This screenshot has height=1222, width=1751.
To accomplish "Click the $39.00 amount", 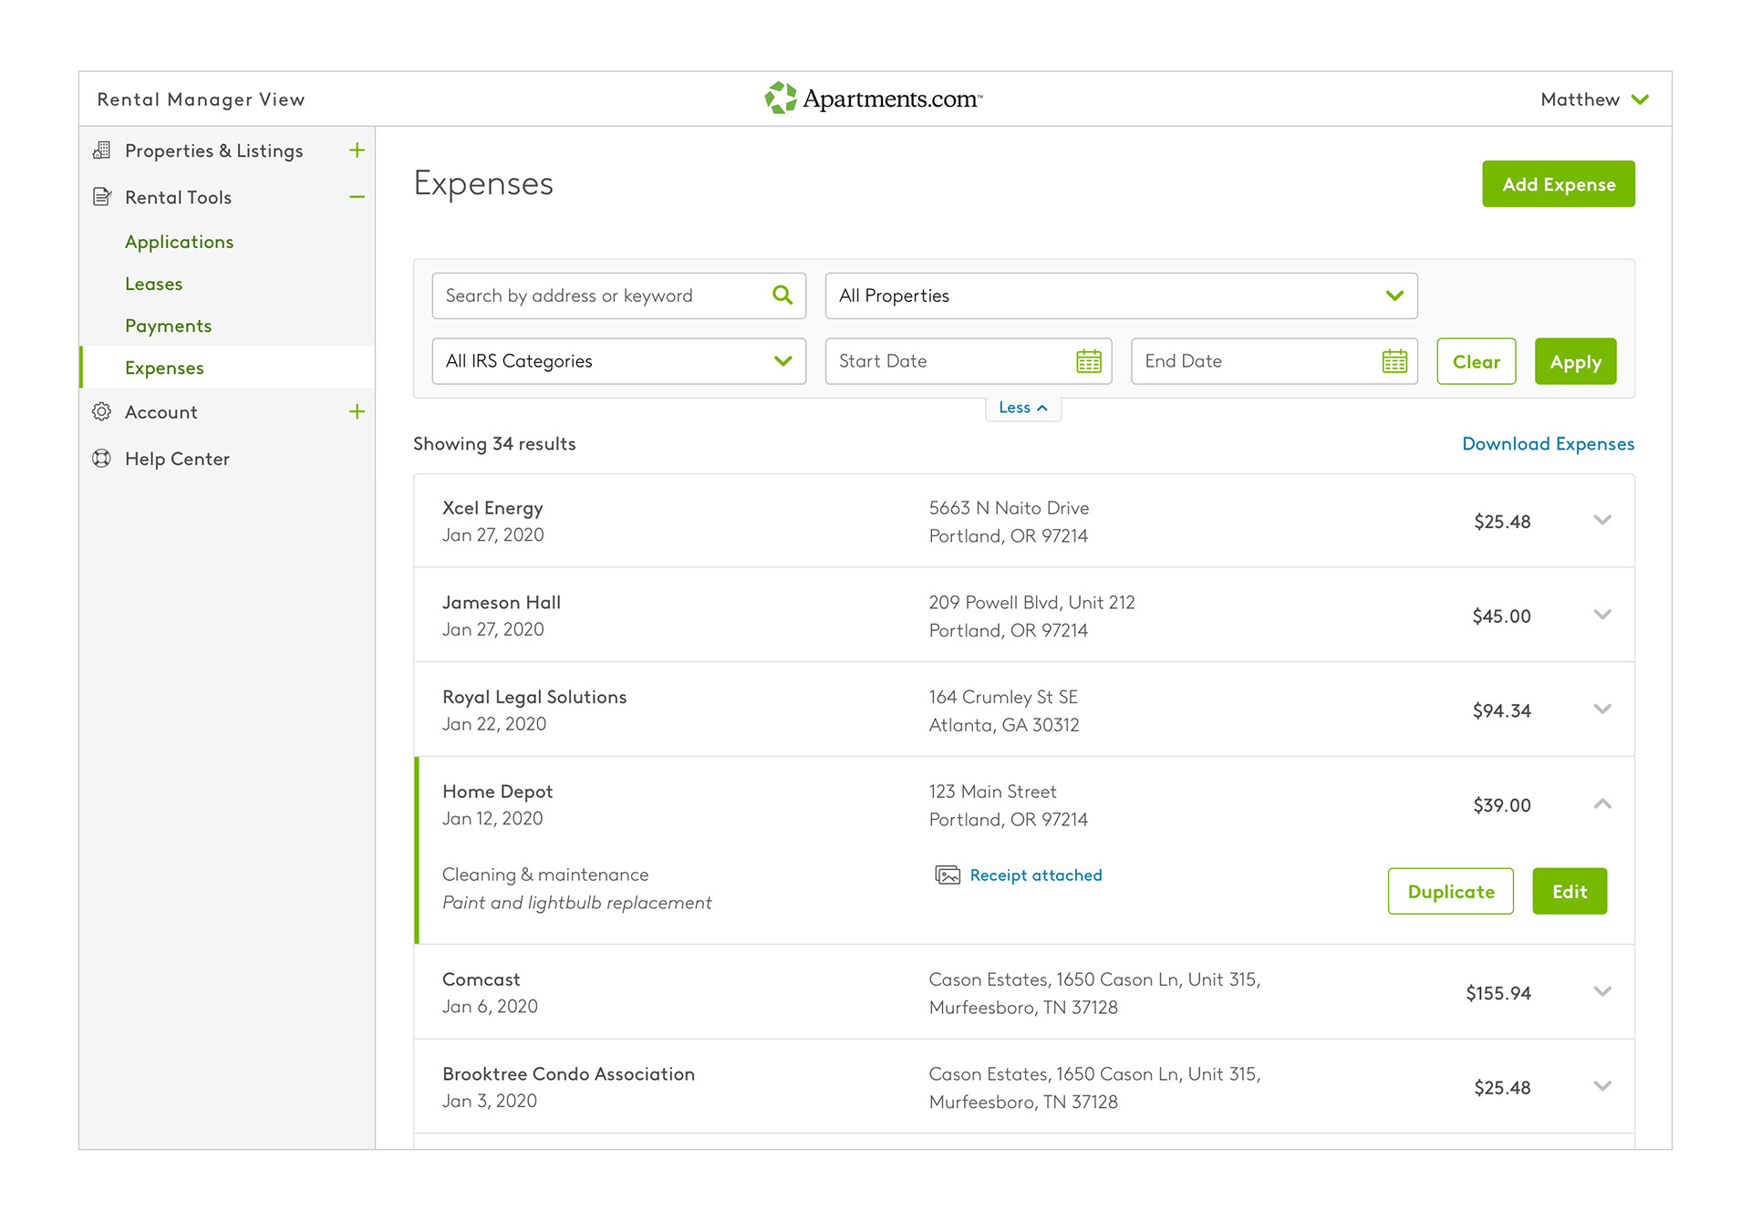I will (1502, 805).
